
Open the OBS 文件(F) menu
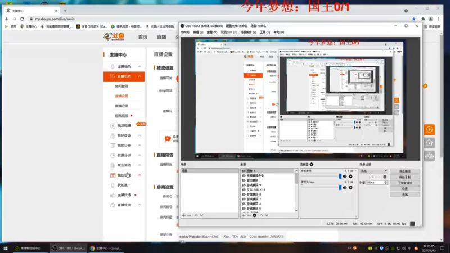click(185, 32)
